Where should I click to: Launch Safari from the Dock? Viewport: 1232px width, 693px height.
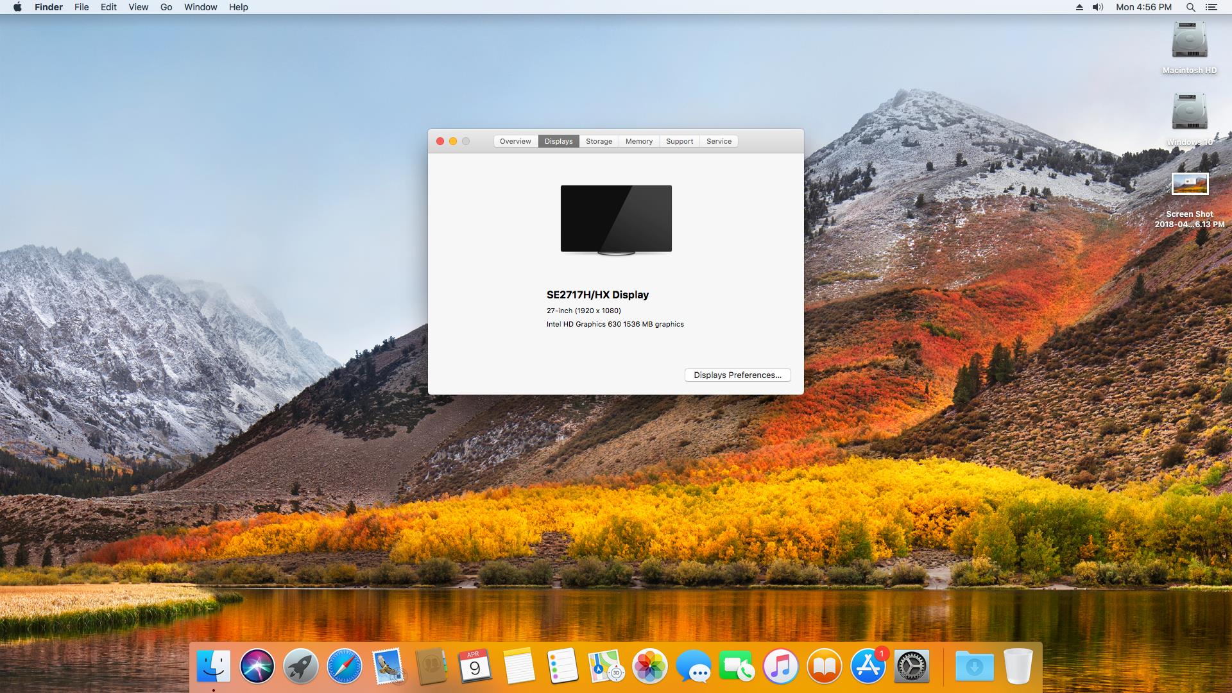[344, 666]
